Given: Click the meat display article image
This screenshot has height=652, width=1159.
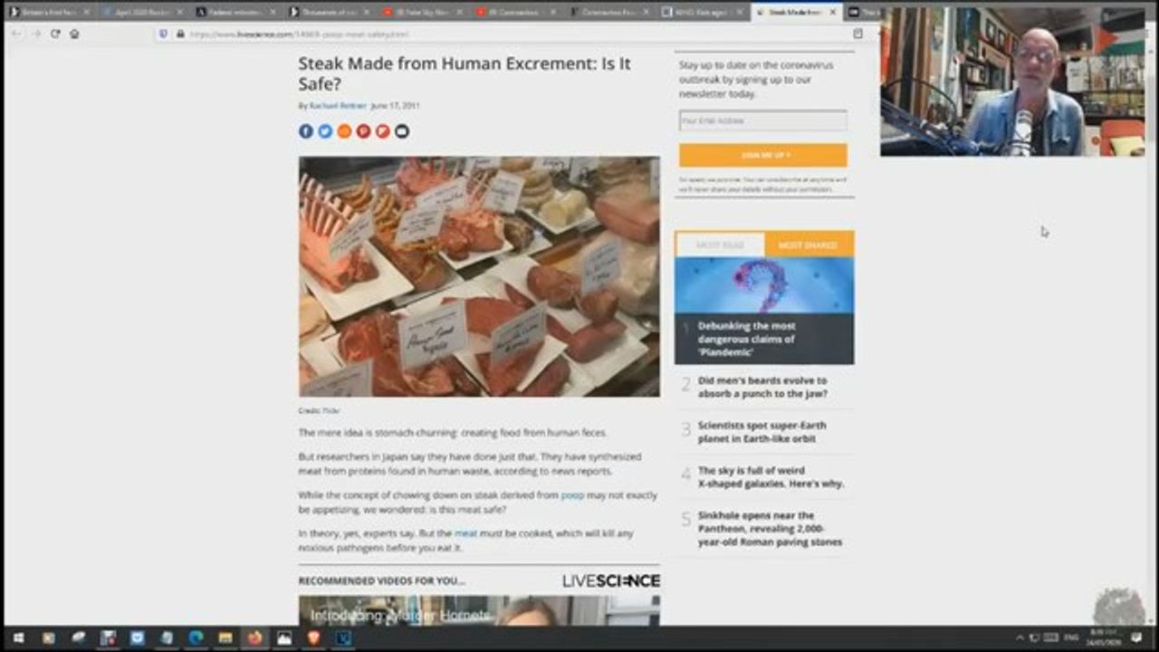Looking at the screenshot, I should pyautogui.click(x=479, y=276).
